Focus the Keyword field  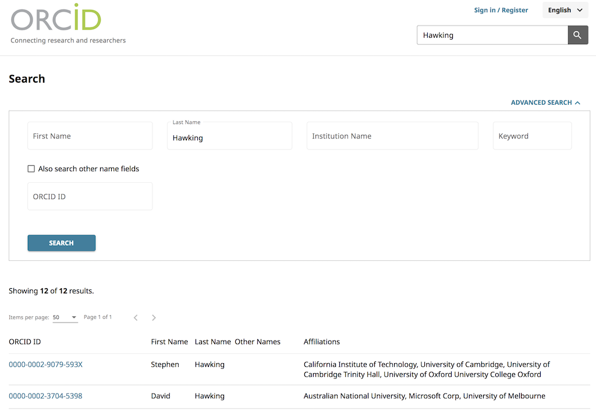pos(532,136)
